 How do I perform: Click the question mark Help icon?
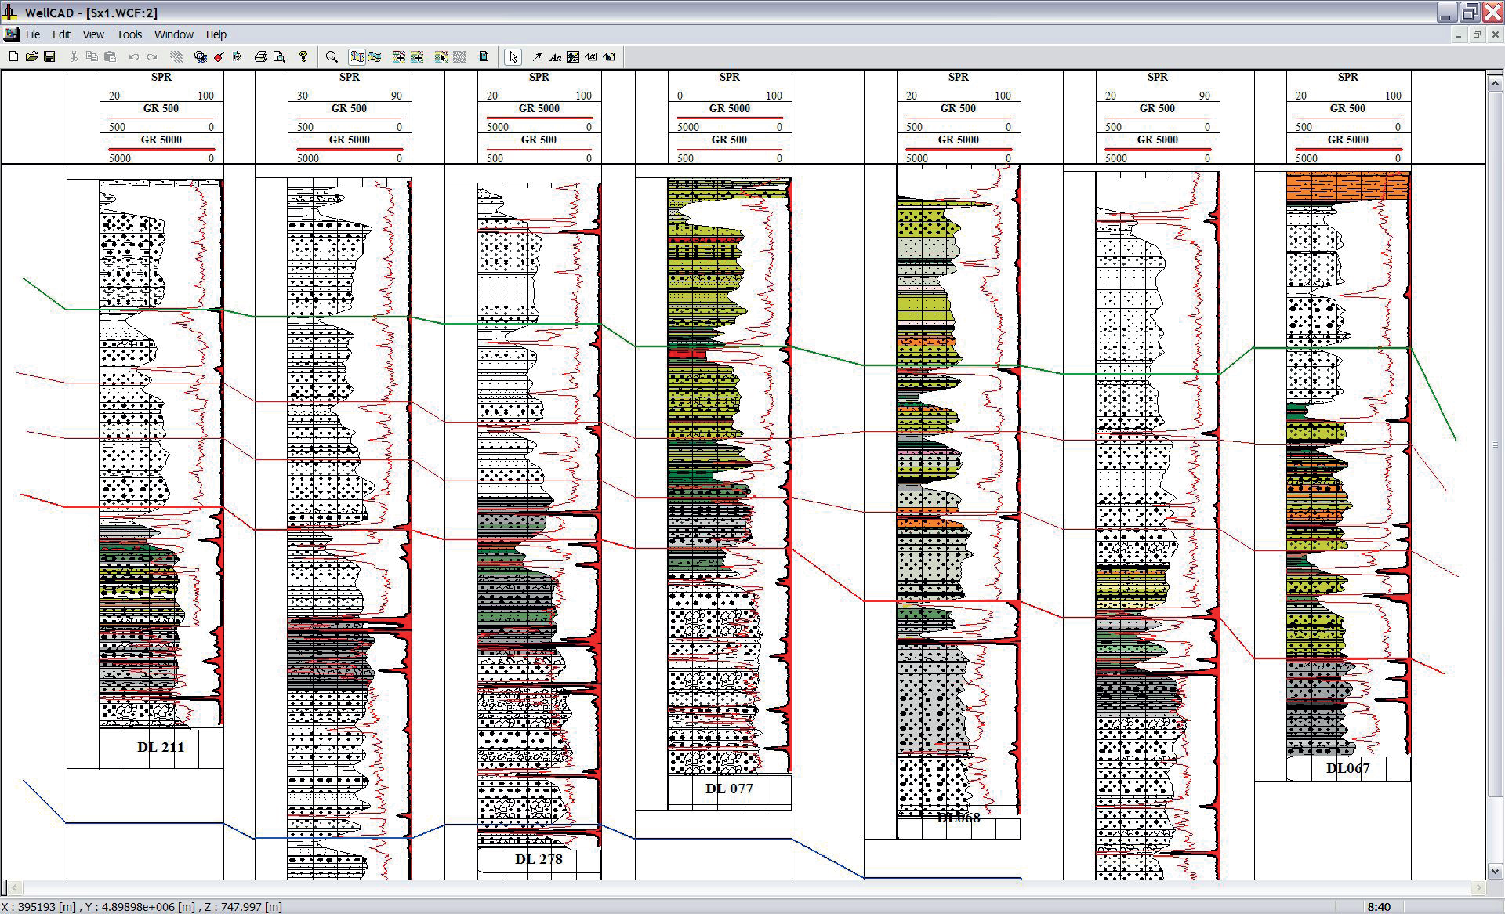(x=303, y=56)
